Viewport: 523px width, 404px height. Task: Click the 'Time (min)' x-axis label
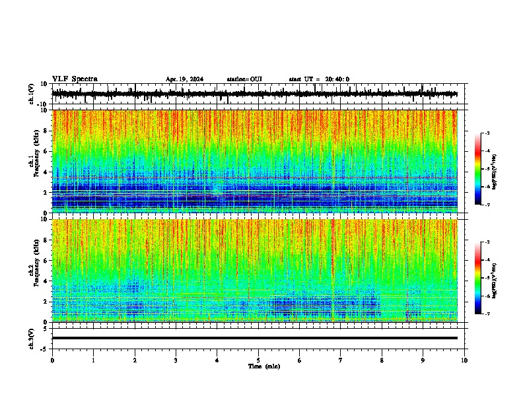point(264,366)
